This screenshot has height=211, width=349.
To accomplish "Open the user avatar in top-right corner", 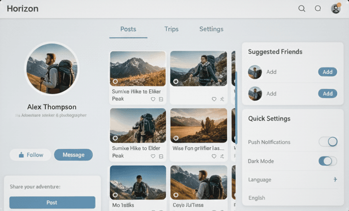I will coord(336,8).
